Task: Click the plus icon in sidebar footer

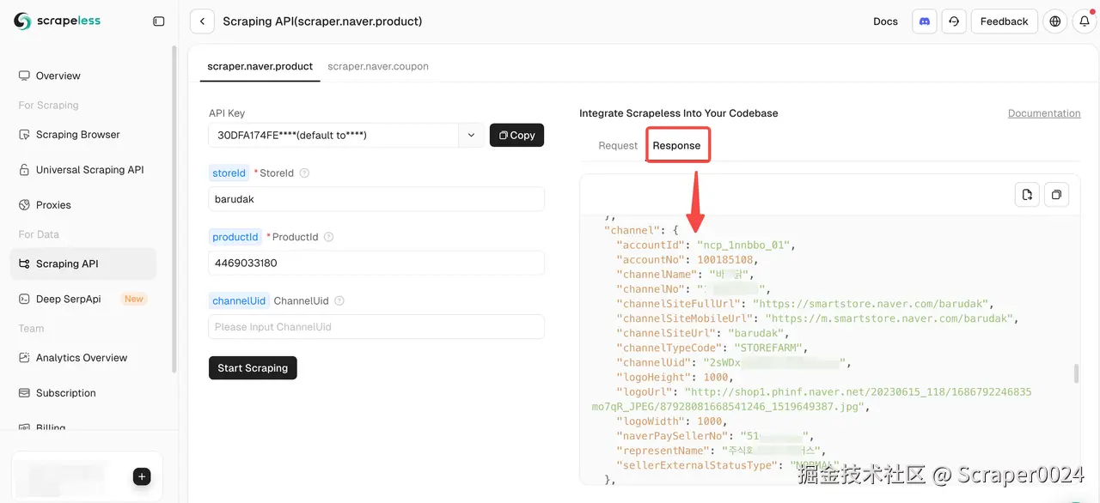Action: (x=143, y=476)
